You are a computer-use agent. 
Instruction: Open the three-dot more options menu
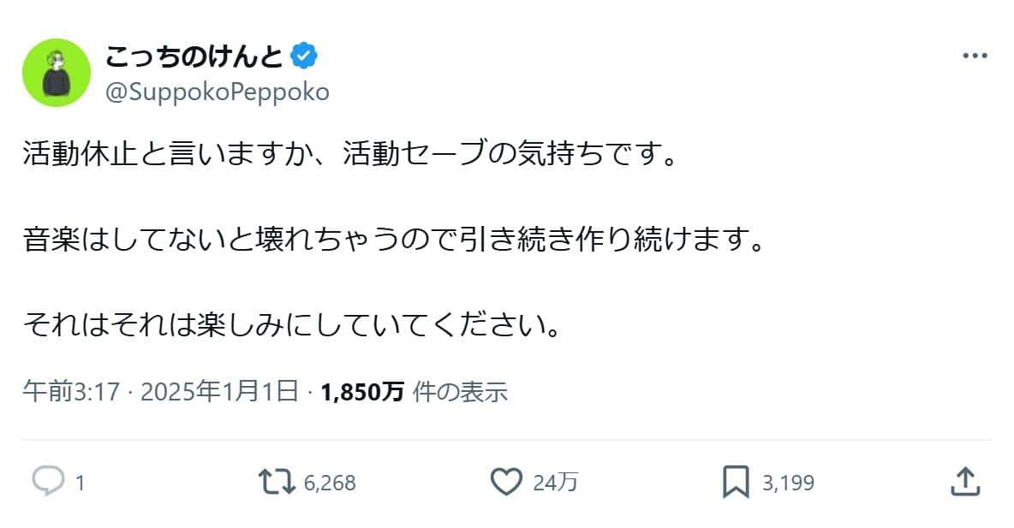tap(975, 56)
